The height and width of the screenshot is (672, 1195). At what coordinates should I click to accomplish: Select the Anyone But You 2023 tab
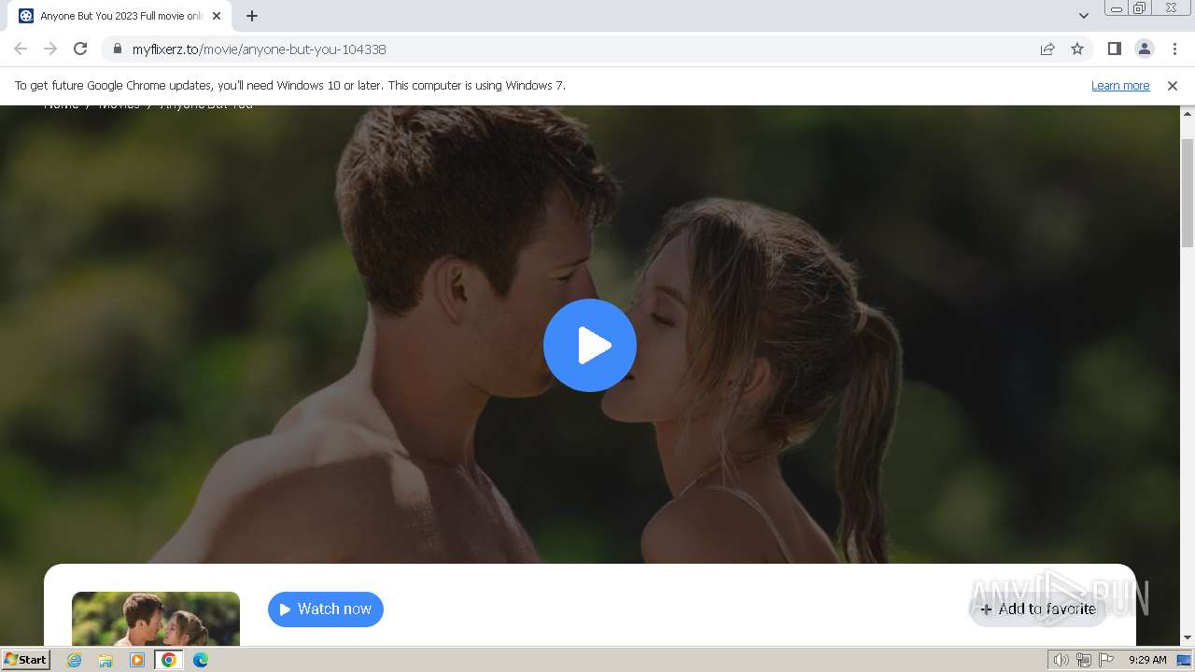coord(121,16)
